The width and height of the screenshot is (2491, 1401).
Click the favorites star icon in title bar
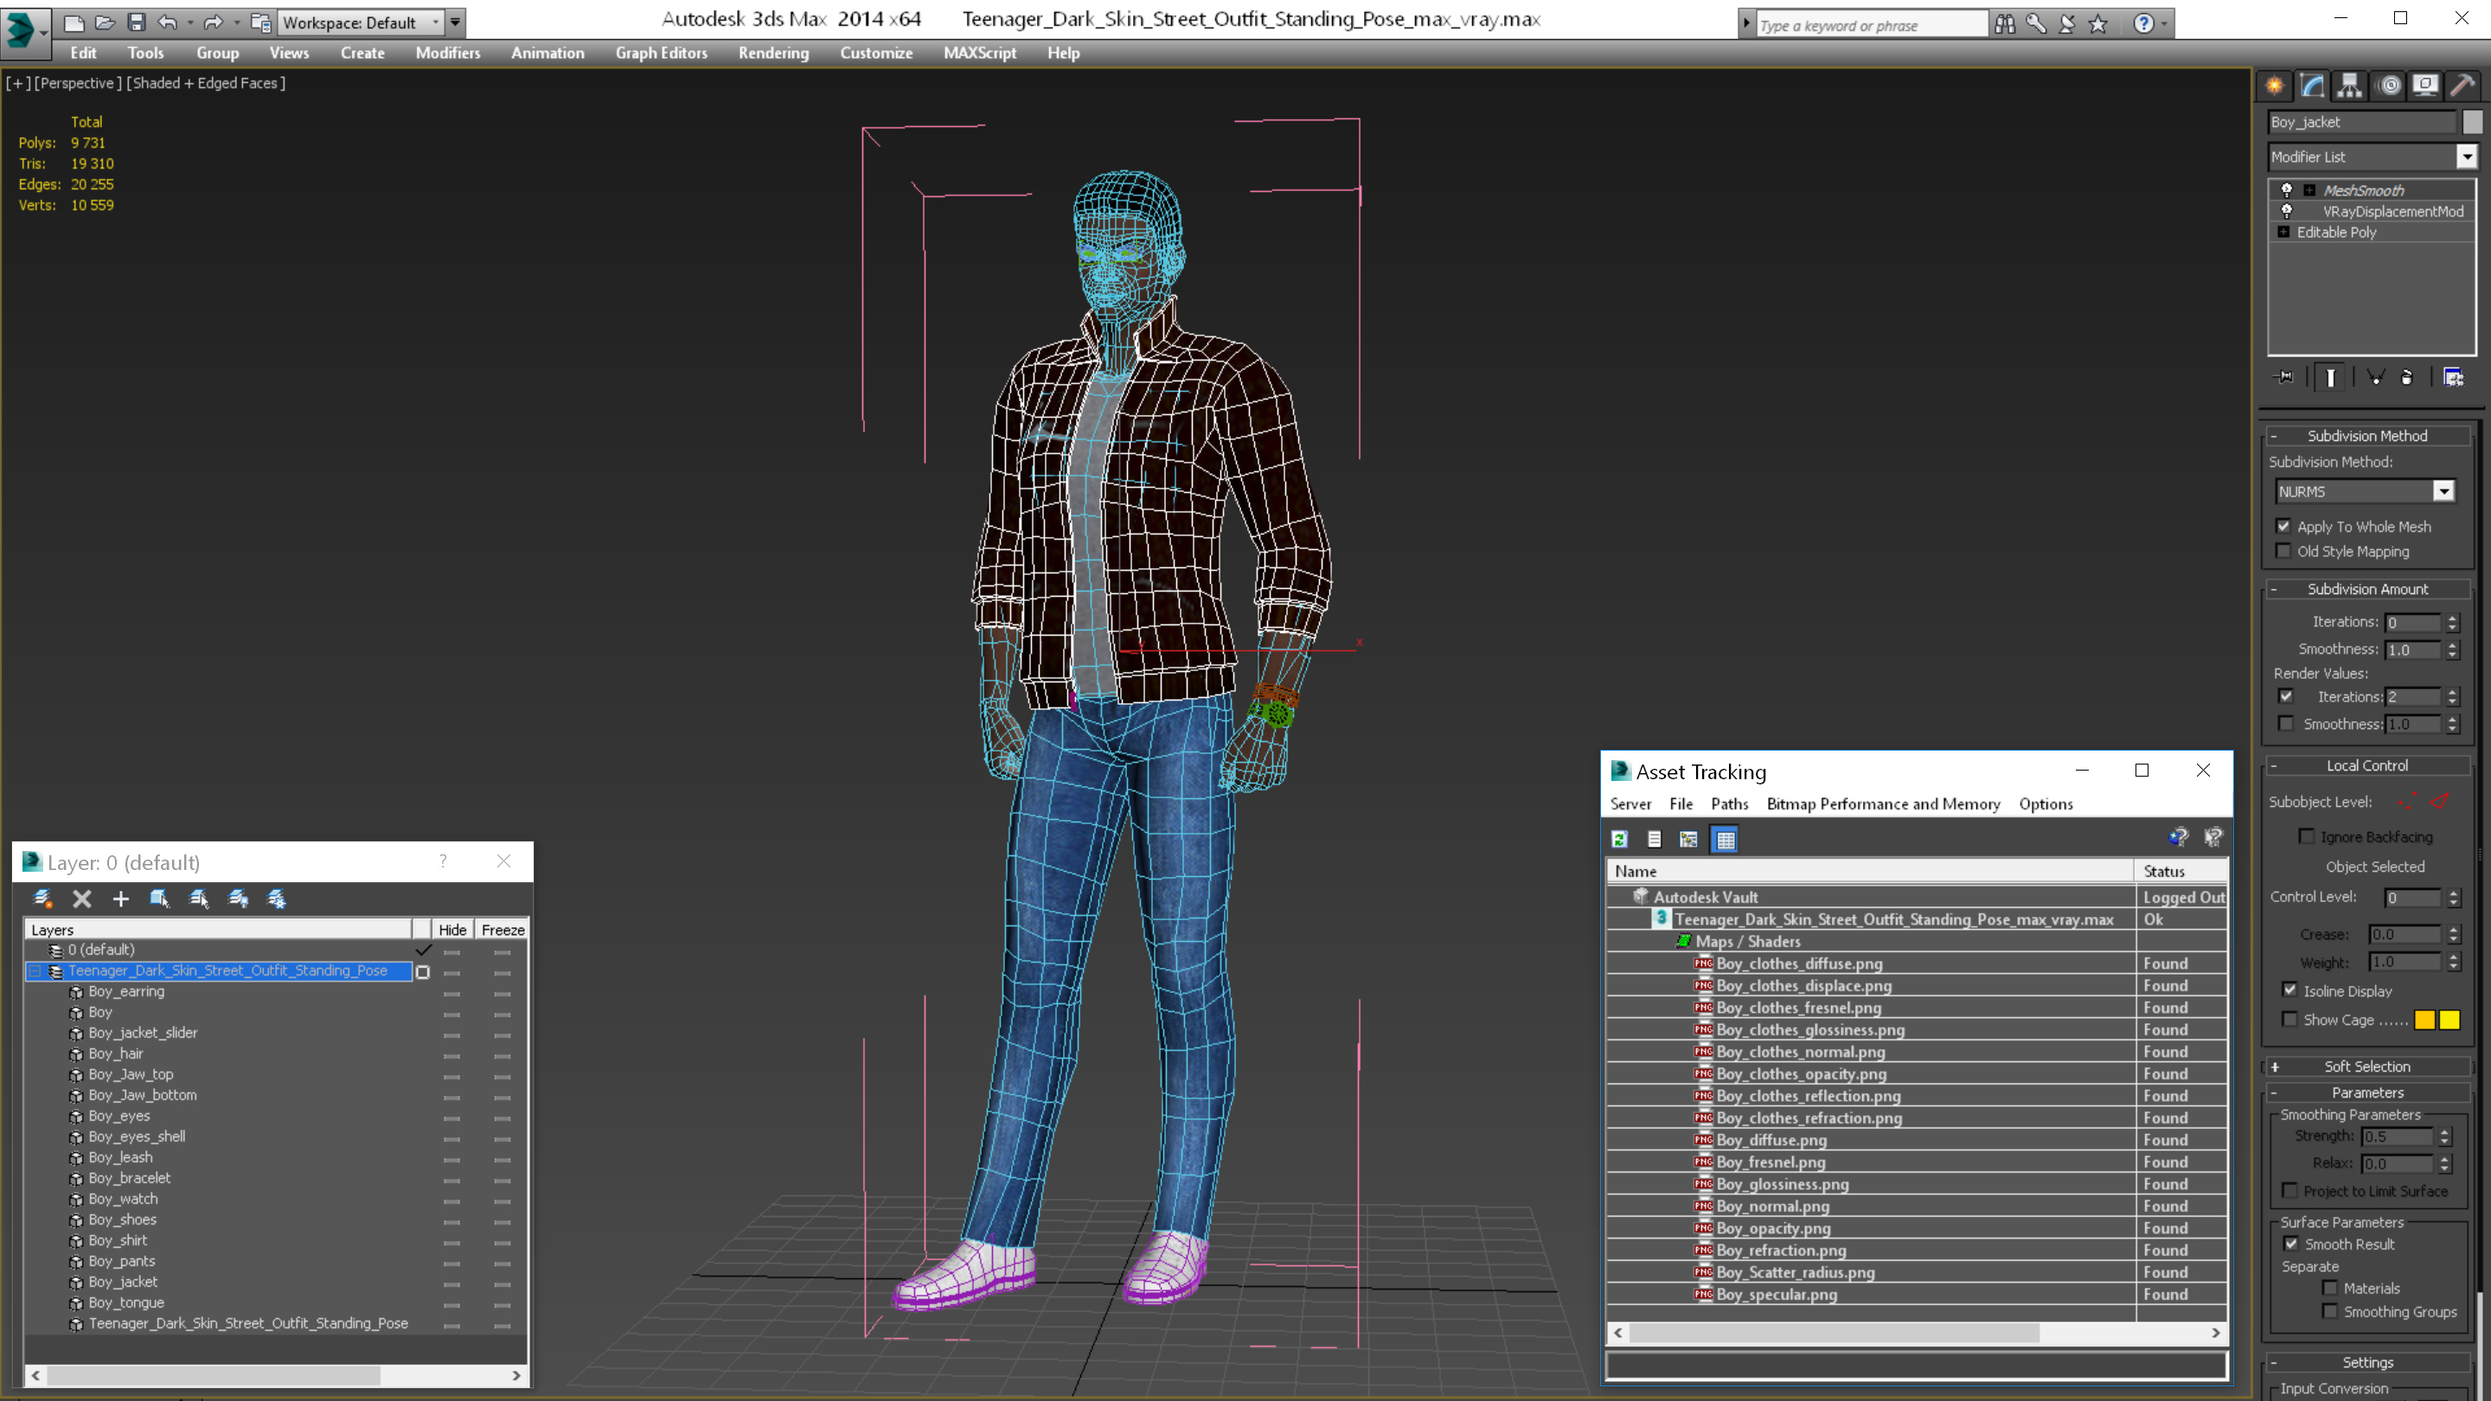click(2097, 24)
